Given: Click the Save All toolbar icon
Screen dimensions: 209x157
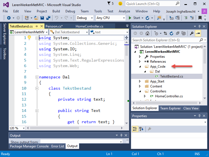Looking at the screenshot, I should pyautogui.click(x=48, y=18).
